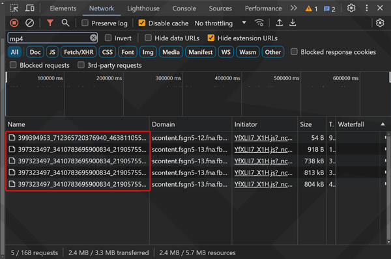This screenshot has width=391, height=259.
Task: Enable Preserve log checkbox
Action: pos(85,23)
